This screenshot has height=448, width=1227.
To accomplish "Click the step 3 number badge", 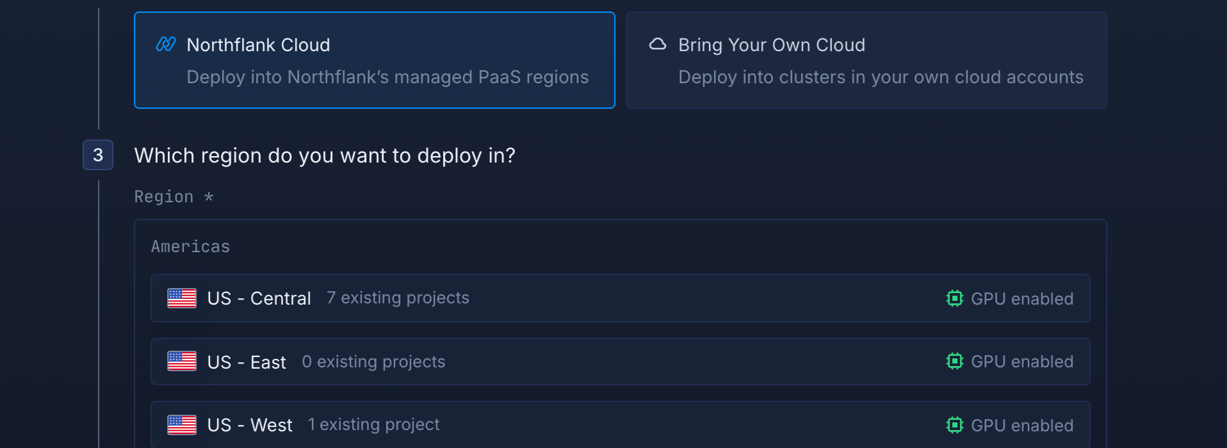I will pyautogui.click(x=98, y=155).
